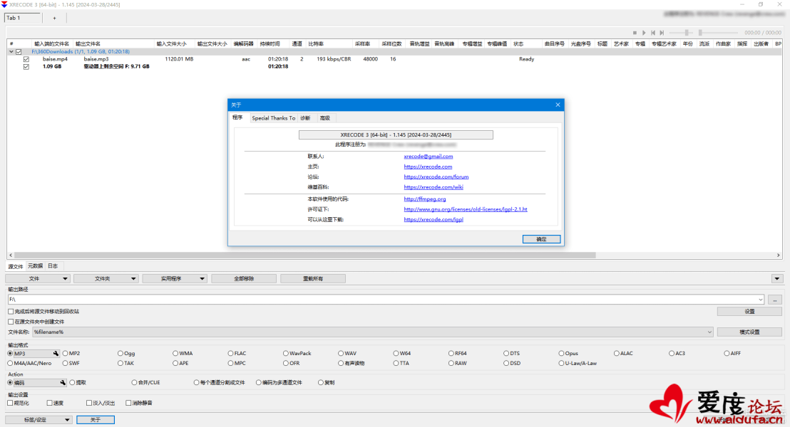The width and height of the screenshot is (790, 427).
Task: Open the 文件 dropdown button
Action: [x=38, y=279]
